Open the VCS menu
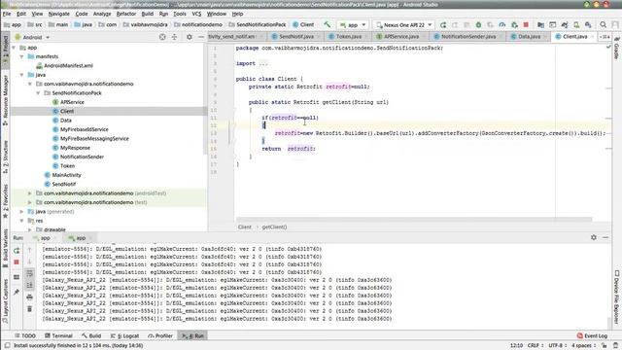The image size is (622, 350). [196, 14]
